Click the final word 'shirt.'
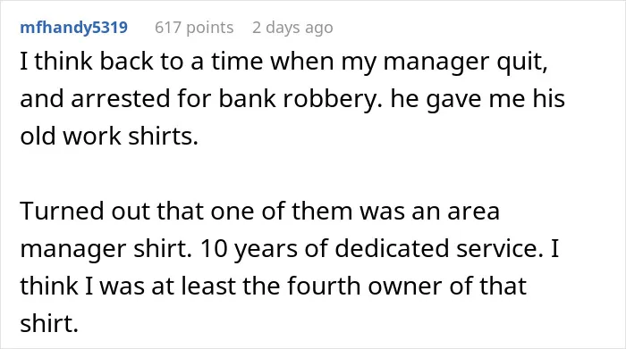This screenshot has width=626, height=349. coord(49,323)
